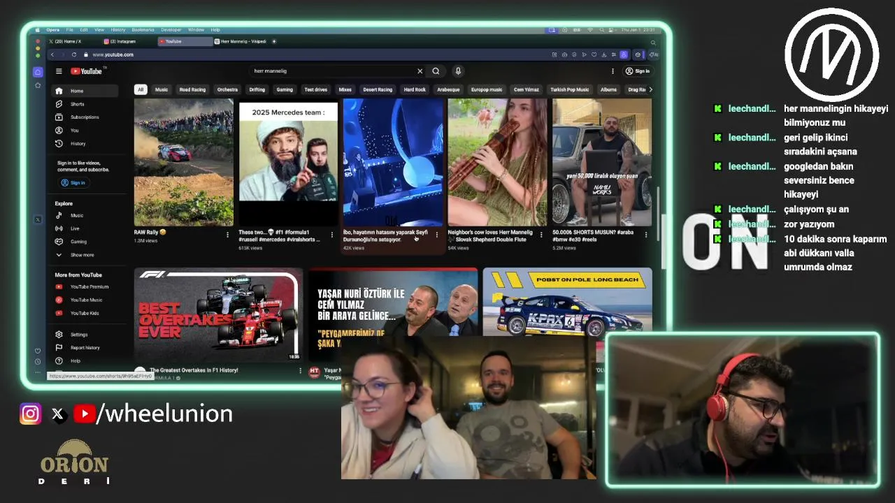This screenshot has width=895, height=503.
Task: Open Music under Explore
Action: 84,215
